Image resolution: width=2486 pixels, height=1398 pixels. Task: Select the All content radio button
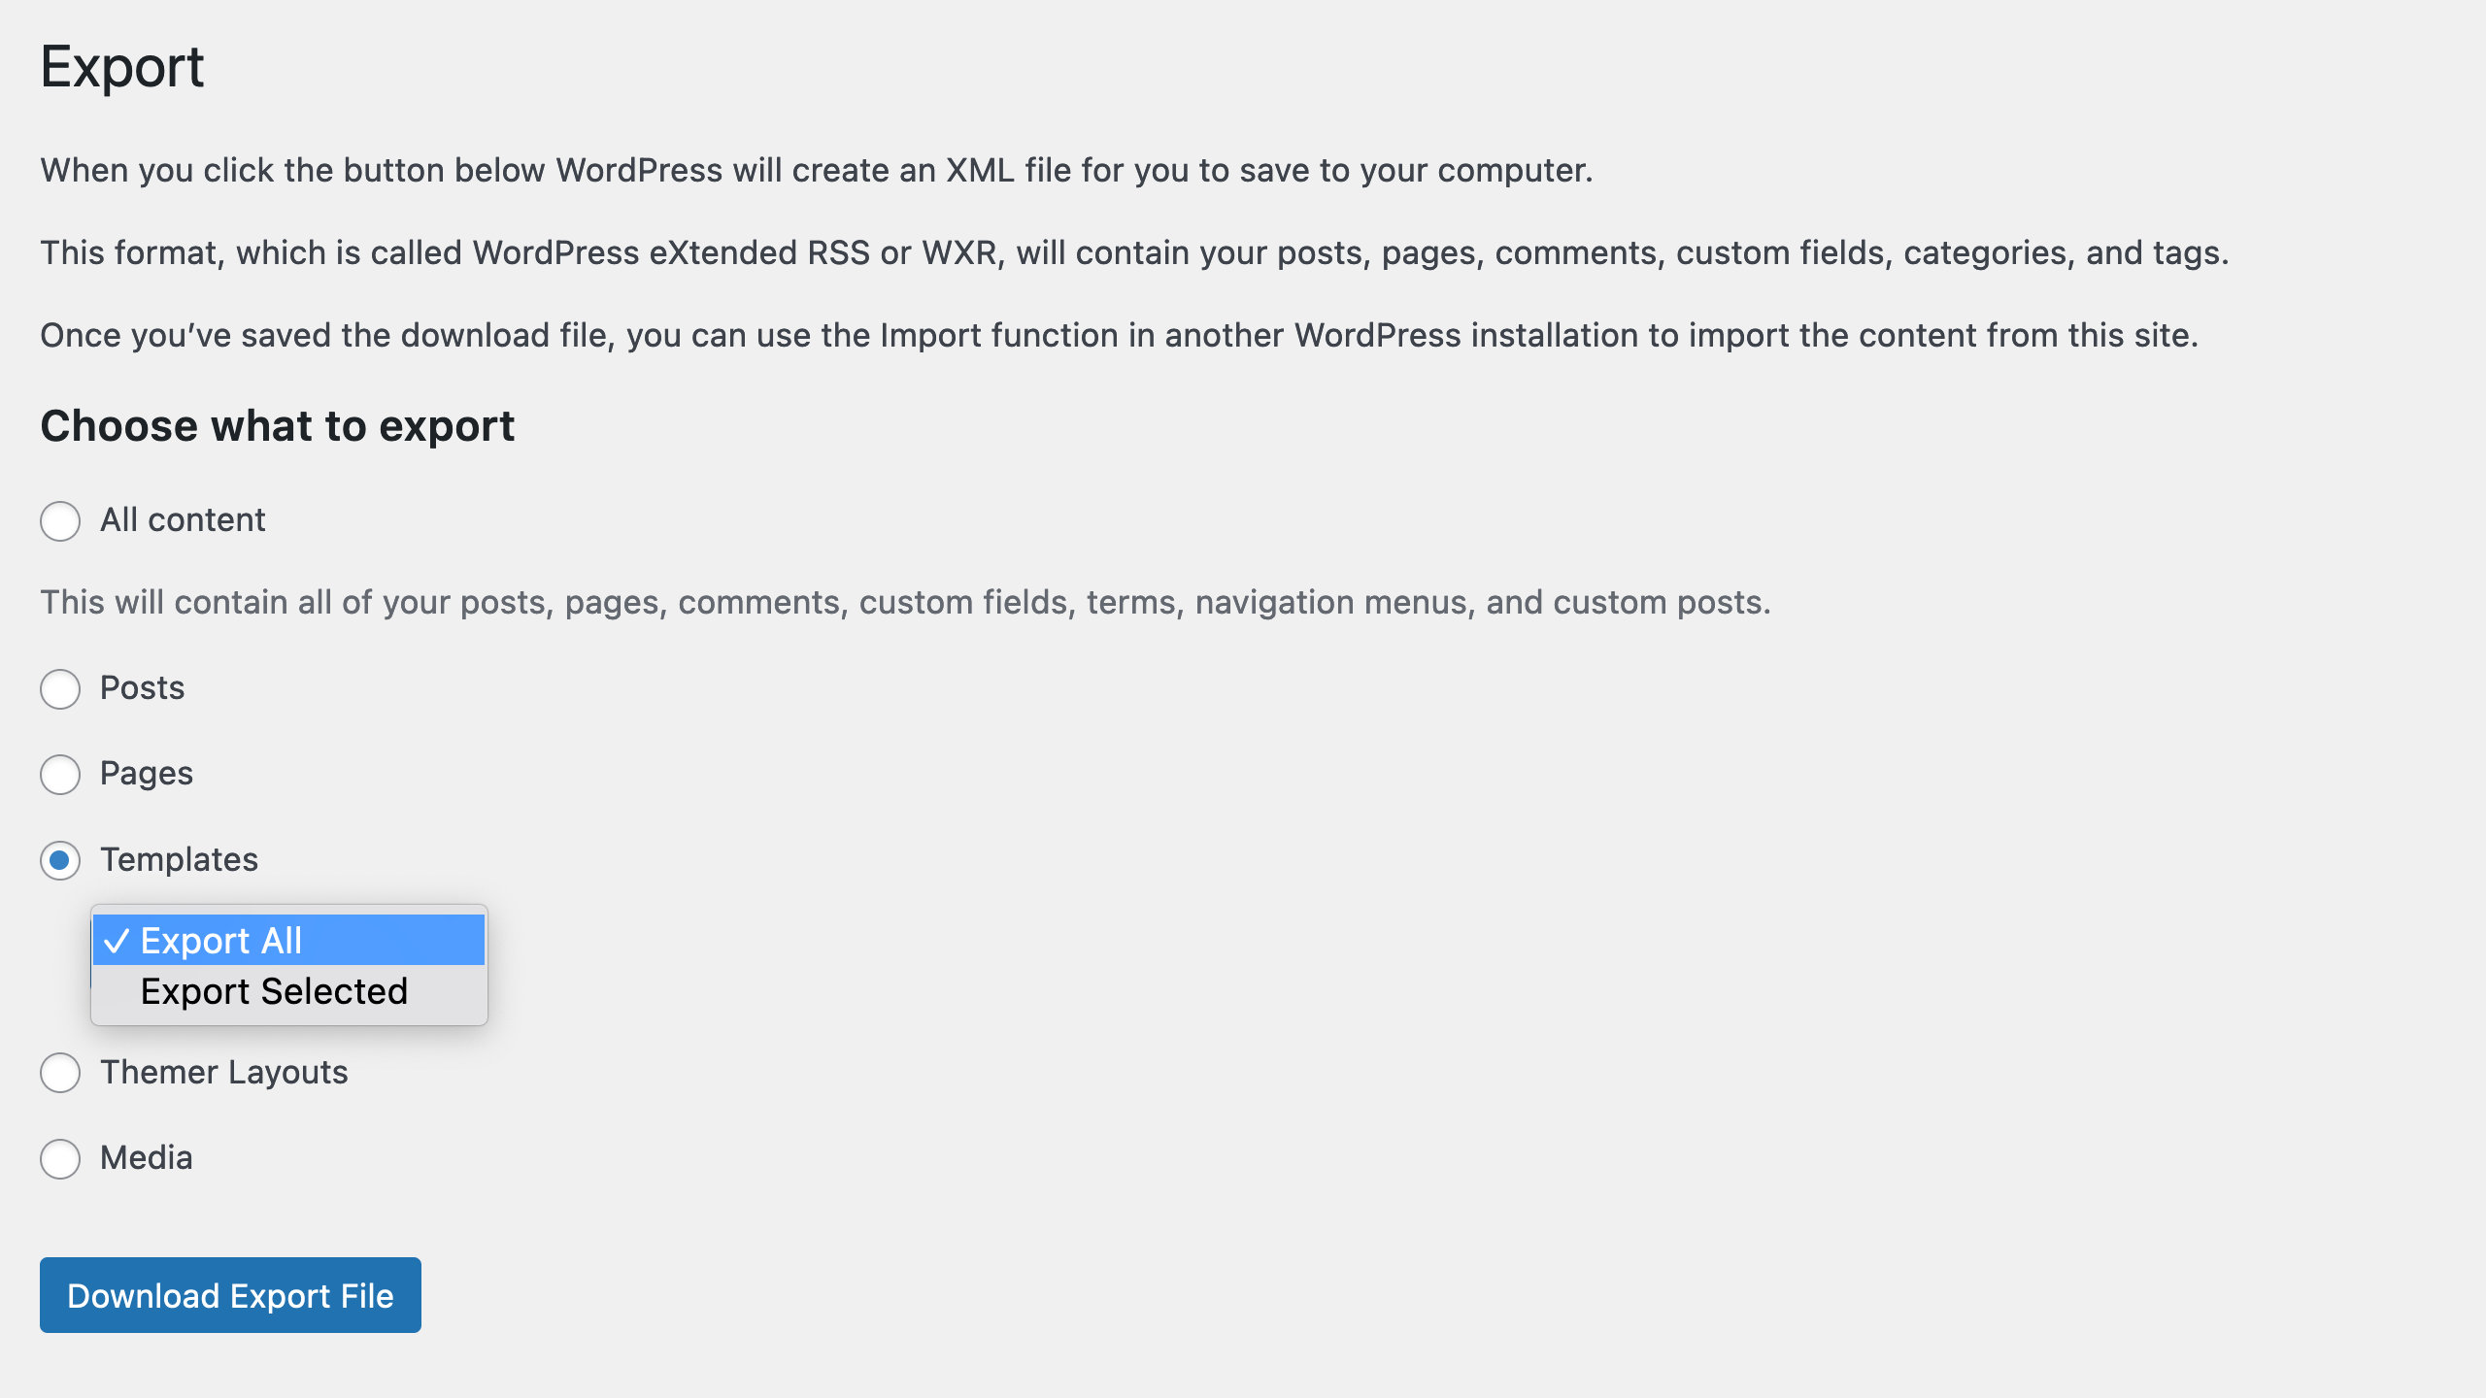[x=59, y=520]
